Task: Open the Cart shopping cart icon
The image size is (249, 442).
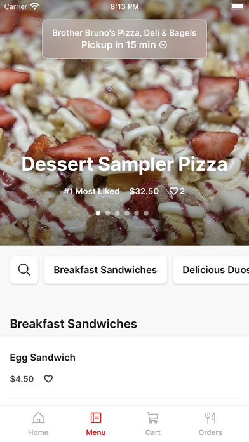Action: 152,417
